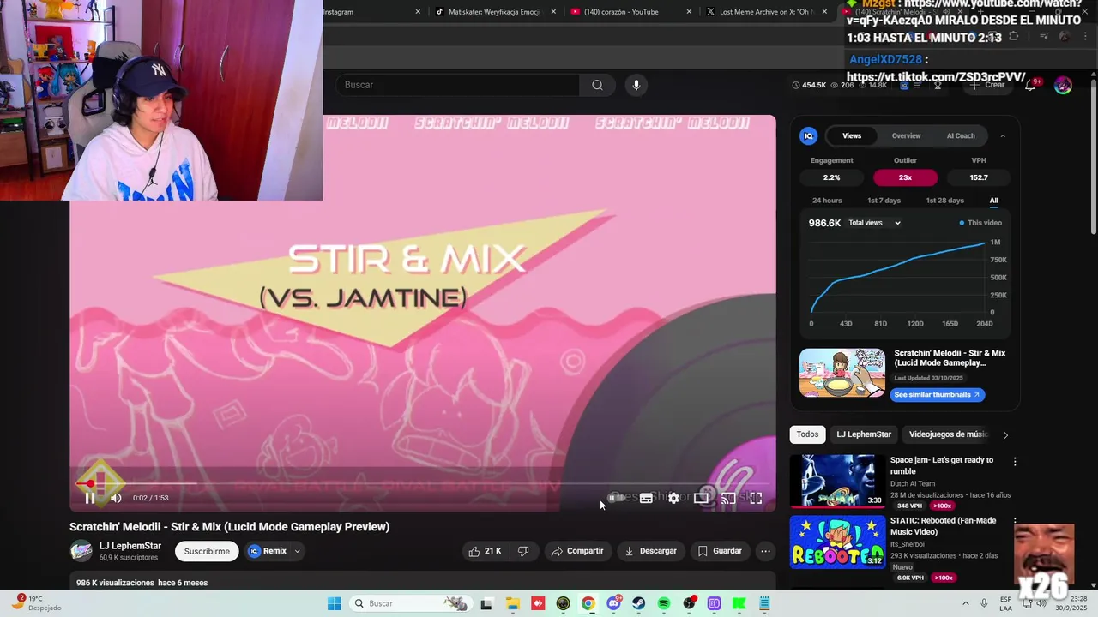Activate voice search microphone icon

636,85
